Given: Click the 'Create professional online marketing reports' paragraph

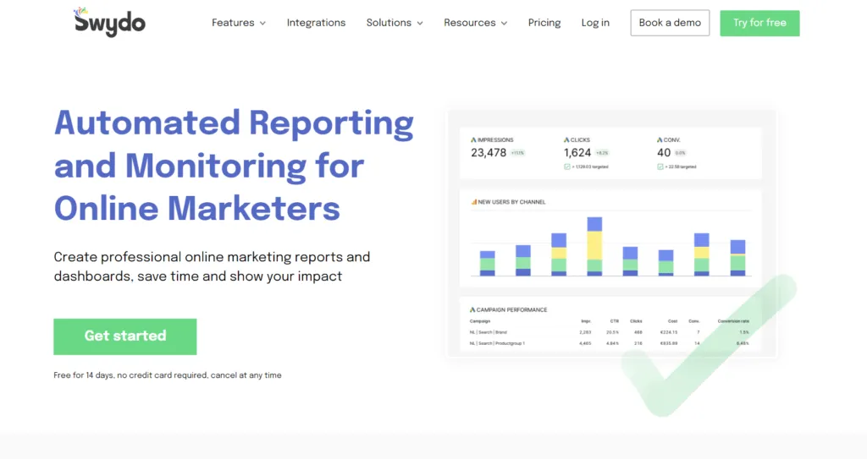Looking at the screenshot, I should [x=212, y=266].
